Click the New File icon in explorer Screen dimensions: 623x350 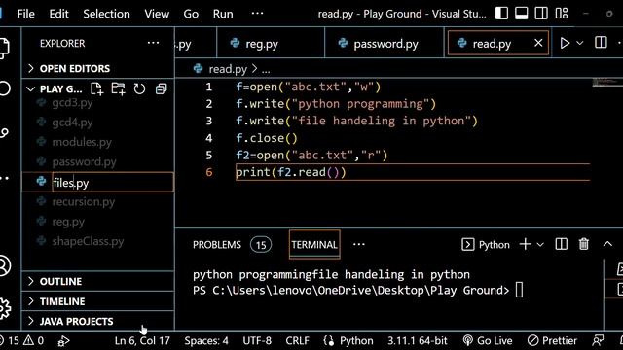[96, 88]
